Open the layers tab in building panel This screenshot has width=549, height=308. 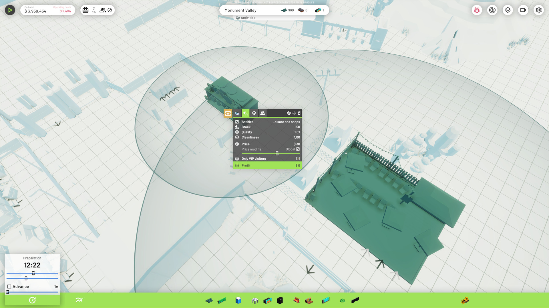[254, 113]
